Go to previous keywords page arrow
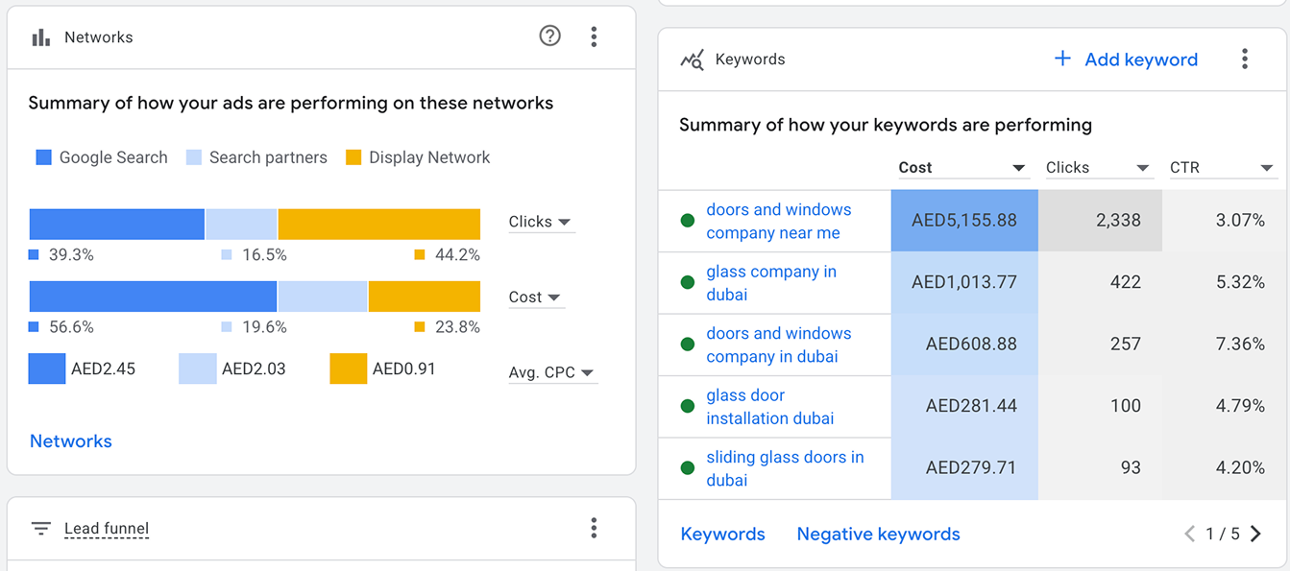1290x571 pixels. [1189, 535]
